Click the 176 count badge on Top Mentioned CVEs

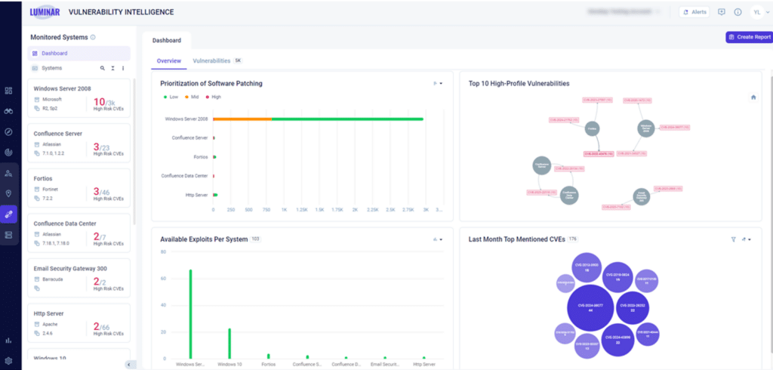click(x=572, y=239)
